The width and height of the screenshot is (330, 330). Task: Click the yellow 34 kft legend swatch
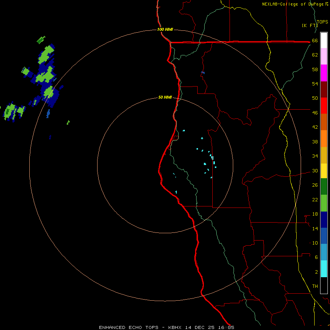point(324,171)
